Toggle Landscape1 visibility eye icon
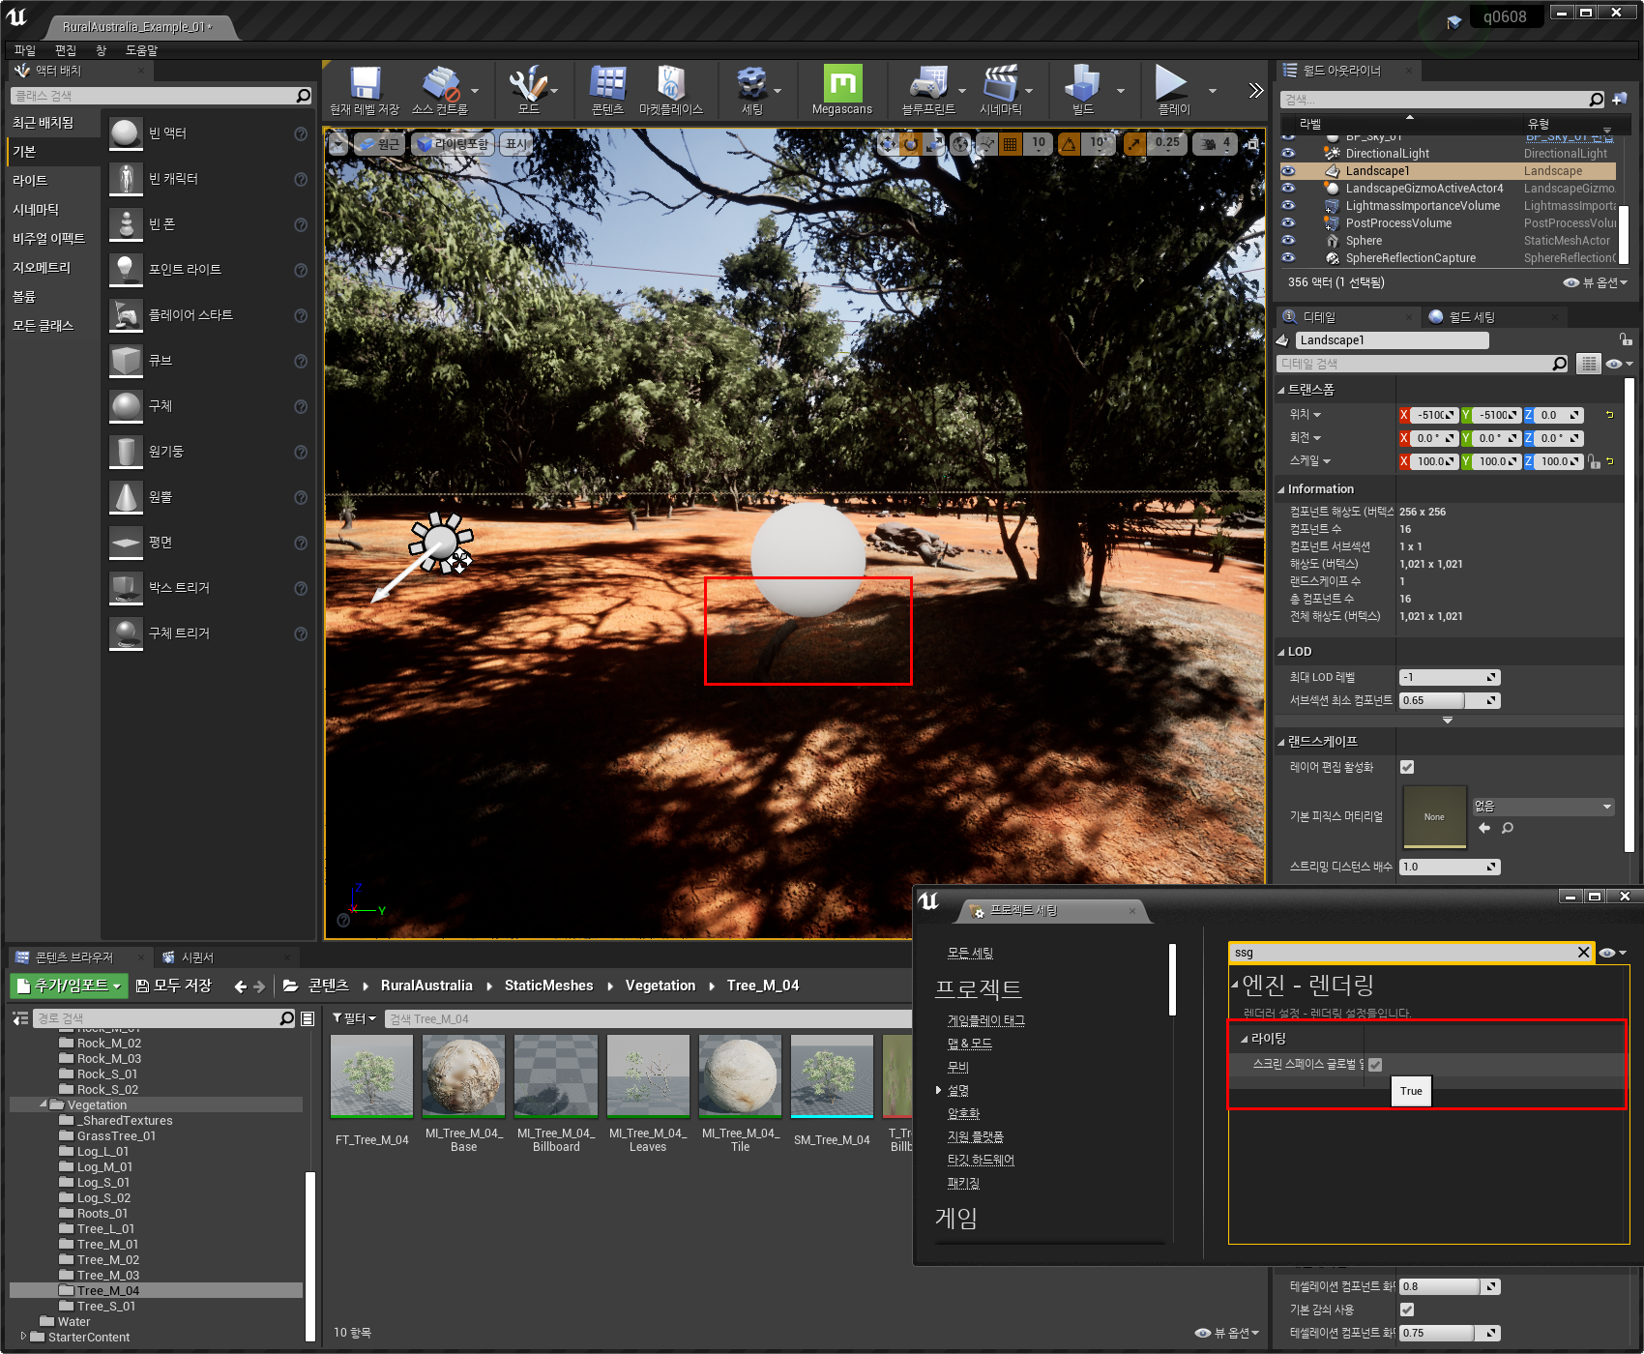This screenshot has height=1354, width=1644. (x=1288, y=170)
